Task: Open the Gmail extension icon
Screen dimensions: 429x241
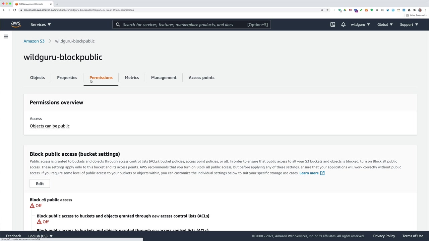Action: click(x=350, y=10)
